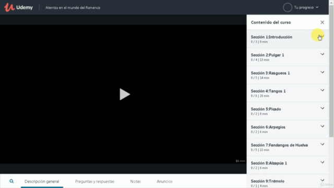
Task: Expand Sección 8: Alzapúa 1 chevron
Action: [323, 162]
